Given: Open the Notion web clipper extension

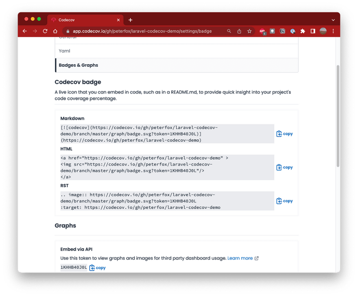Looking at the screenshot, I should (282, 31).
